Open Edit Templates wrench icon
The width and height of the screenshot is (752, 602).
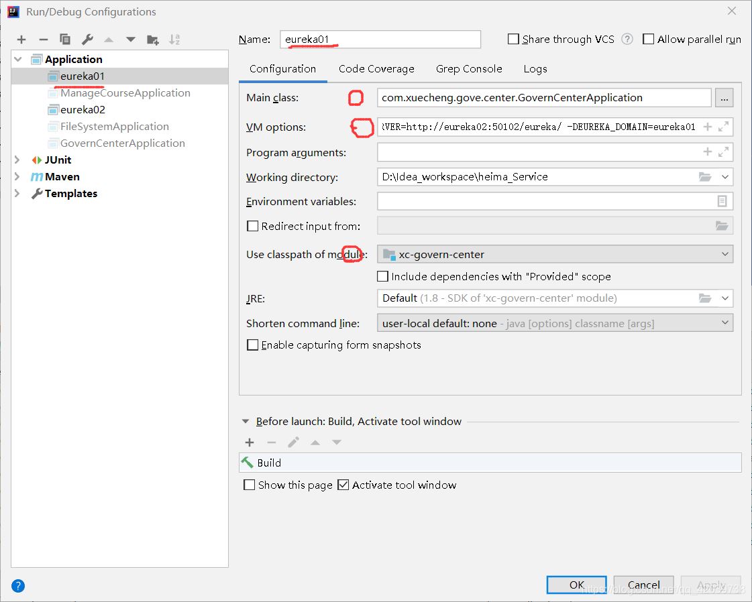[x=87, y=40]
